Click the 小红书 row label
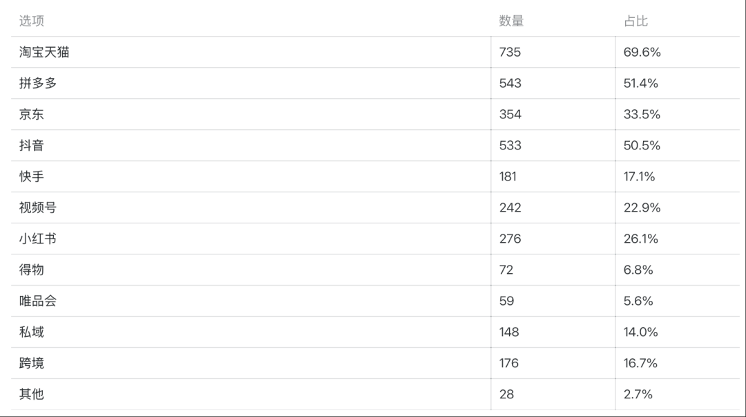The height and width of the screenshot is (417, 746). pos(38,239)
